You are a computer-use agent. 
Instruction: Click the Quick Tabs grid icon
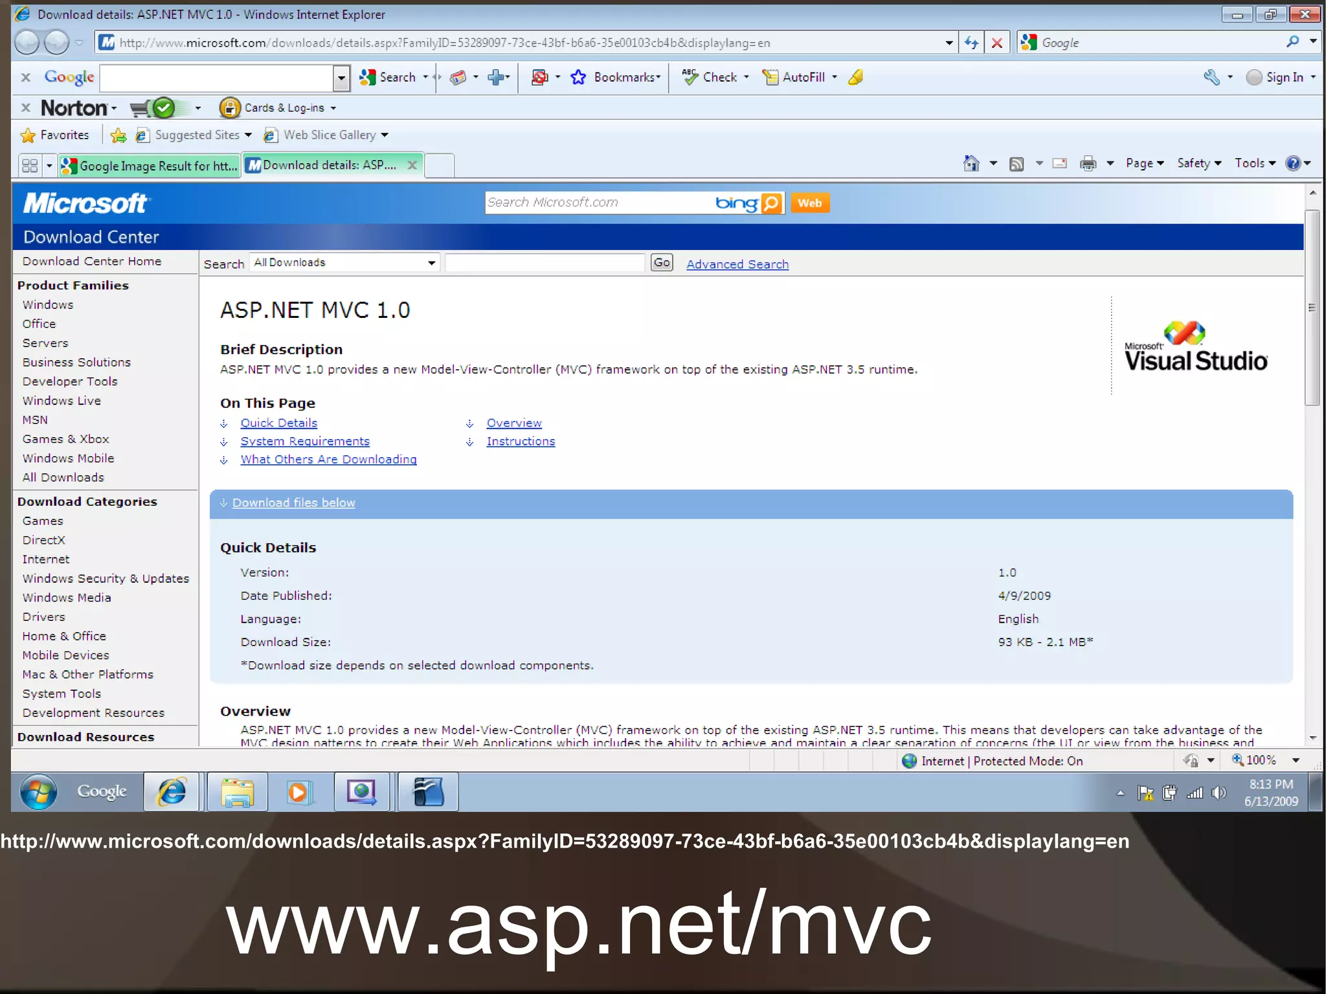[x=30, y=165]
